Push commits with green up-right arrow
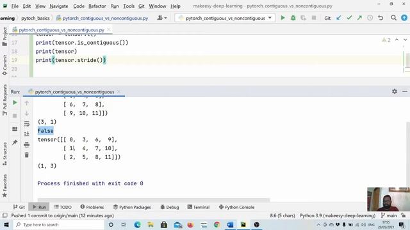 (x=359, y=18)
